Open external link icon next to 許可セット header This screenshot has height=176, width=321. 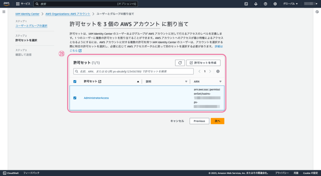click(x=100, y=82)
